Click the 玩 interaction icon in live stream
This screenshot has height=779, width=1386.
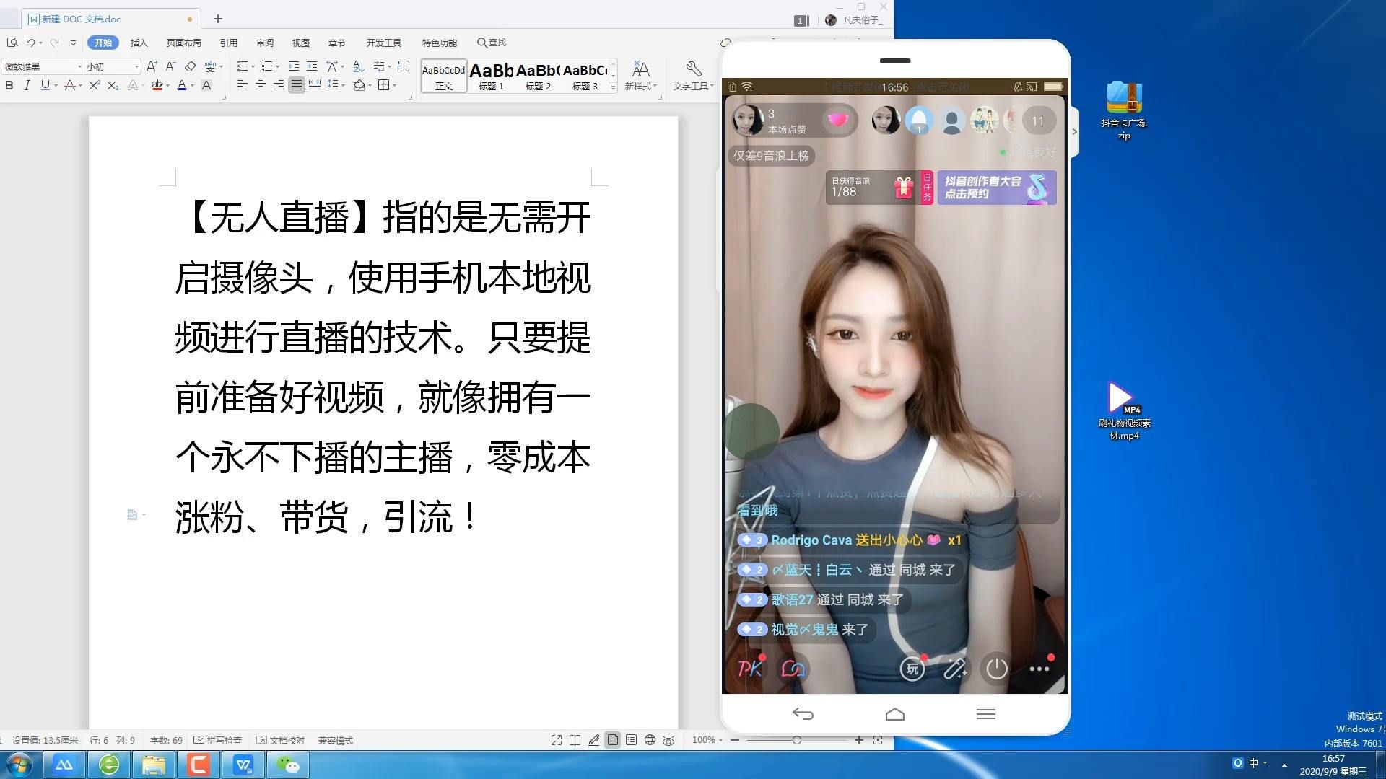click(912, 669)
